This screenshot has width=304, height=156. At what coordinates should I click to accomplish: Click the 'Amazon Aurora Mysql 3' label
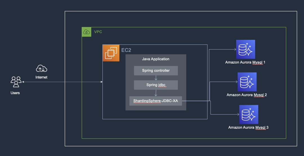pyautogui.click(x=248, y=127)
